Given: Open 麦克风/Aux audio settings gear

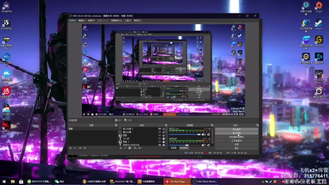Looking at the screenshot, I should [x=209, y=134].
